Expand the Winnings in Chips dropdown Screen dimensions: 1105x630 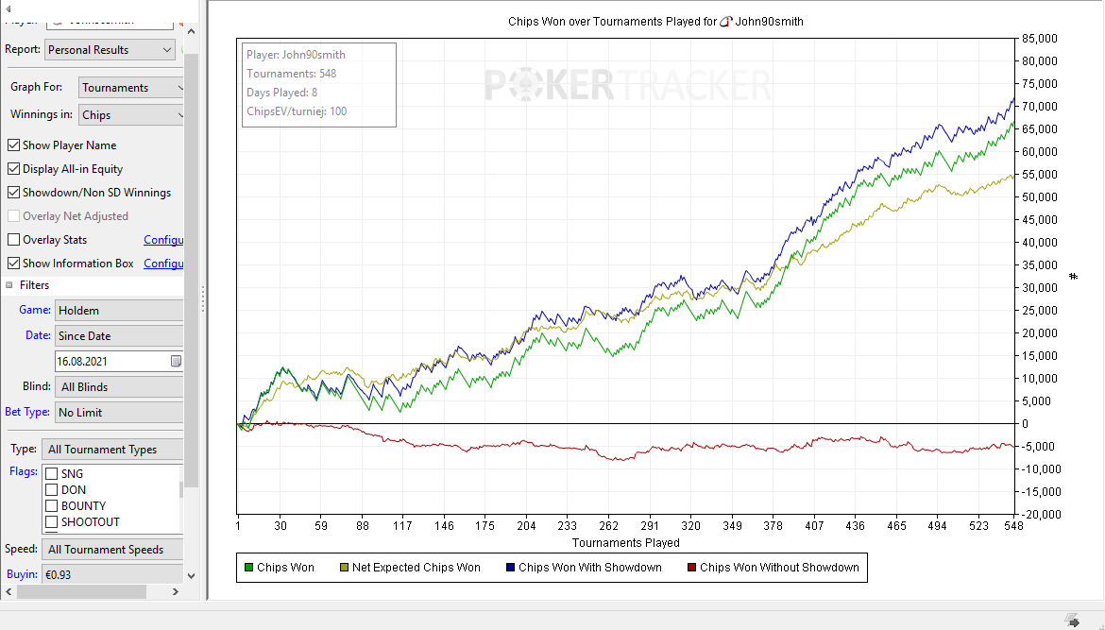point(130,115)
